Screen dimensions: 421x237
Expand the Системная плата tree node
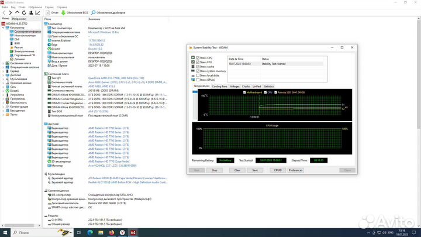tap(4, 63)
